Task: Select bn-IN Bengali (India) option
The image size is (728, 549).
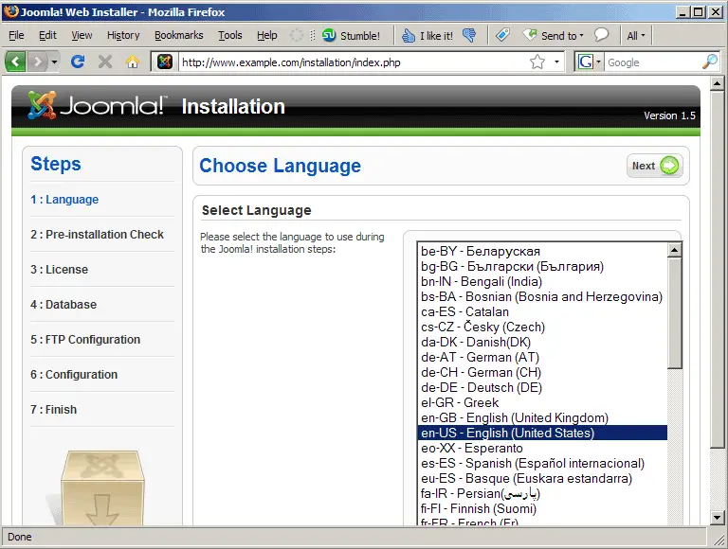Action: [542, 281]
